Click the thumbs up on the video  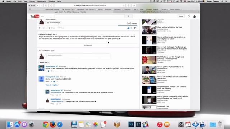[x=129, y=28]
